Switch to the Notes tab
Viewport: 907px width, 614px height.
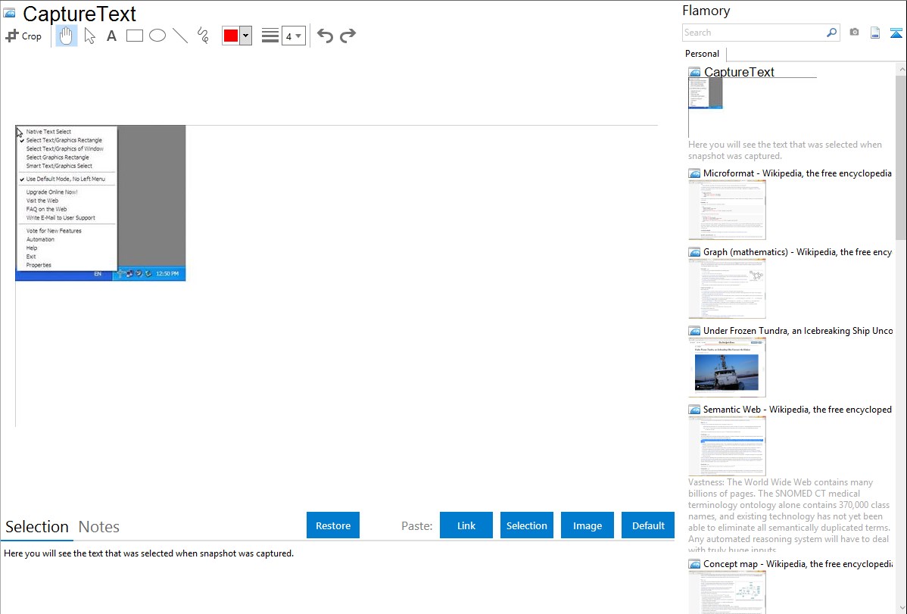[99, 527]
